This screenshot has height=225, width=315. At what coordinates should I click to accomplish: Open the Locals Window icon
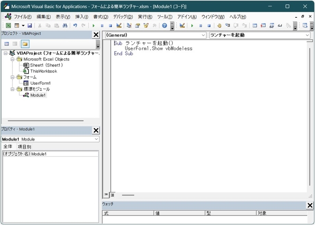[255, 26]
